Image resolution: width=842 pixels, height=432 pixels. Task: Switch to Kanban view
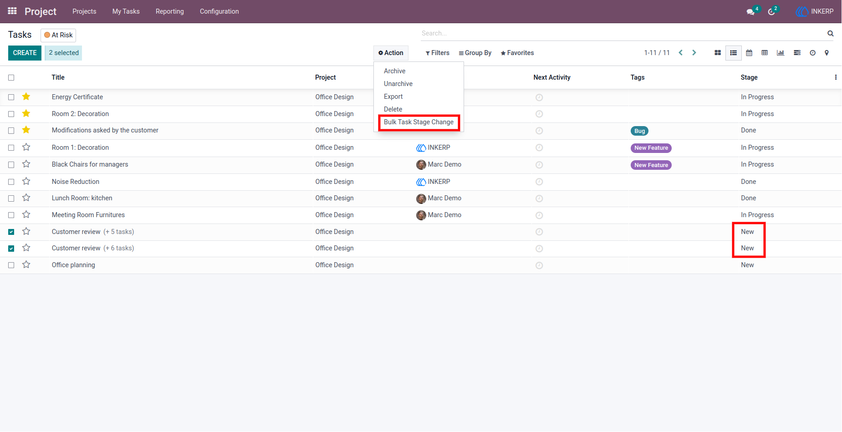click(718, 53)
